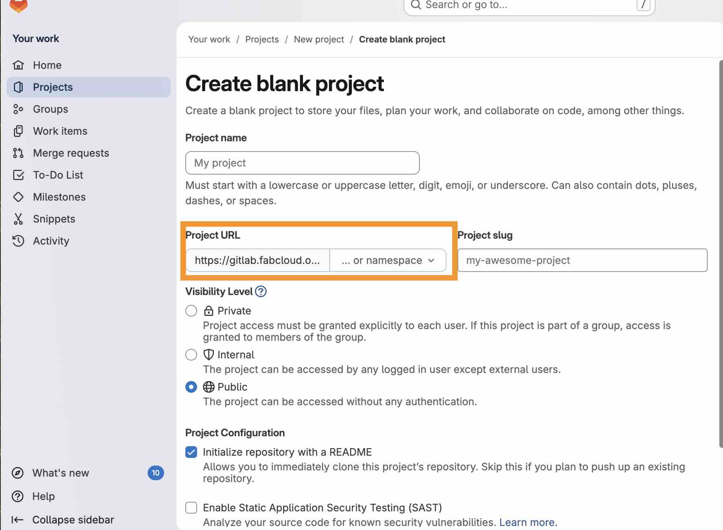This screenshot has height=530, width=723.
Task: Click the Collapse sidebar arrow icon
Action: click(18, 520)
